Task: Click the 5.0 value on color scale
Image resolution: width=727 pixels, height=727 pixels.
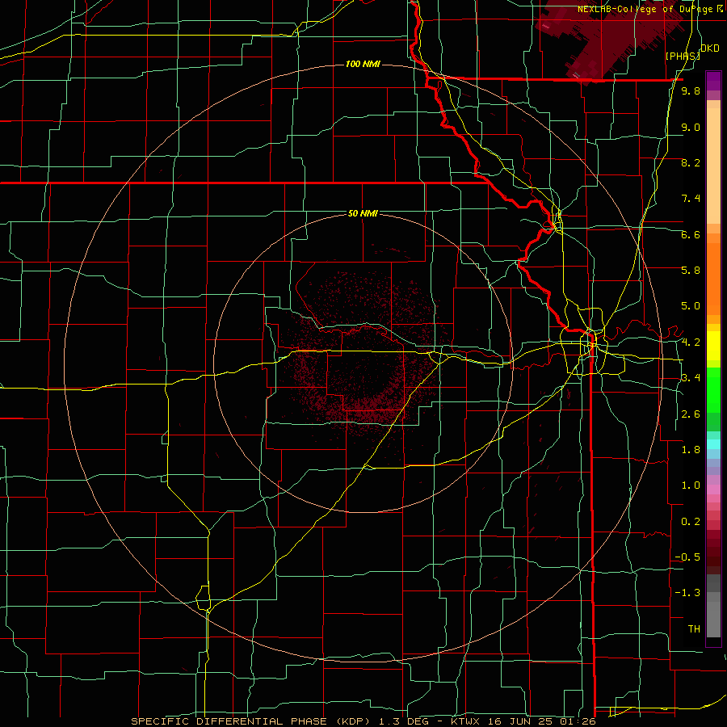Action: [691, 306]
